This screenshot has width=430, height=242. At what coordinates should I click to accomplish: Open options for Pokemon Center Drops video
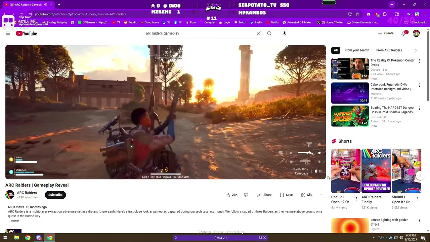point(419,61)
